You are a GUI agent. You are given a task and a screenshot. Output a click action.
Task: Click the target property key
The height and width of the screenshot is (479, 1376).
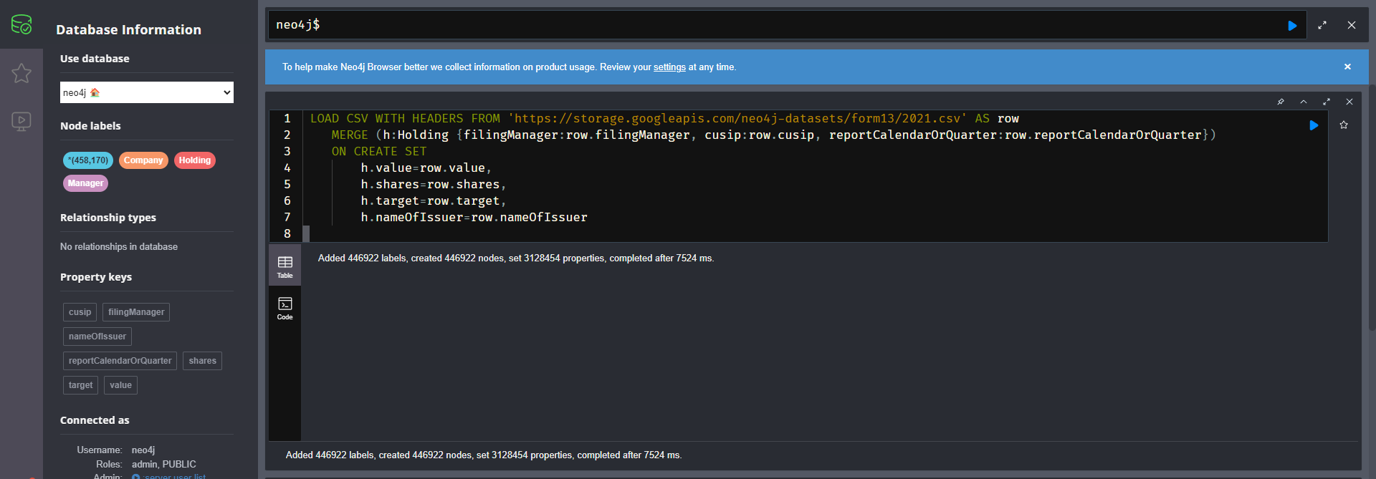coord(80,385)
